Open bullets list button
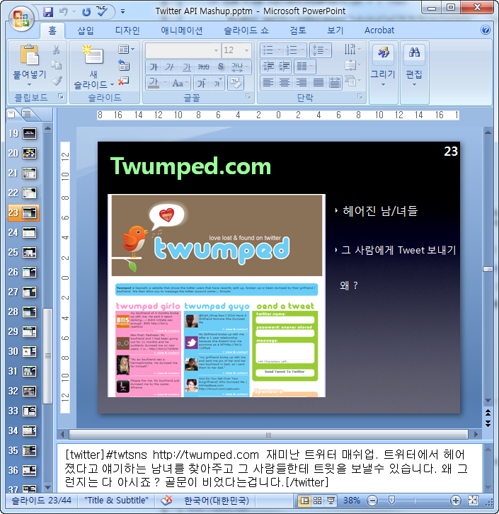The image size is (499, 514). pyautogui.click(x=272, y=50)
